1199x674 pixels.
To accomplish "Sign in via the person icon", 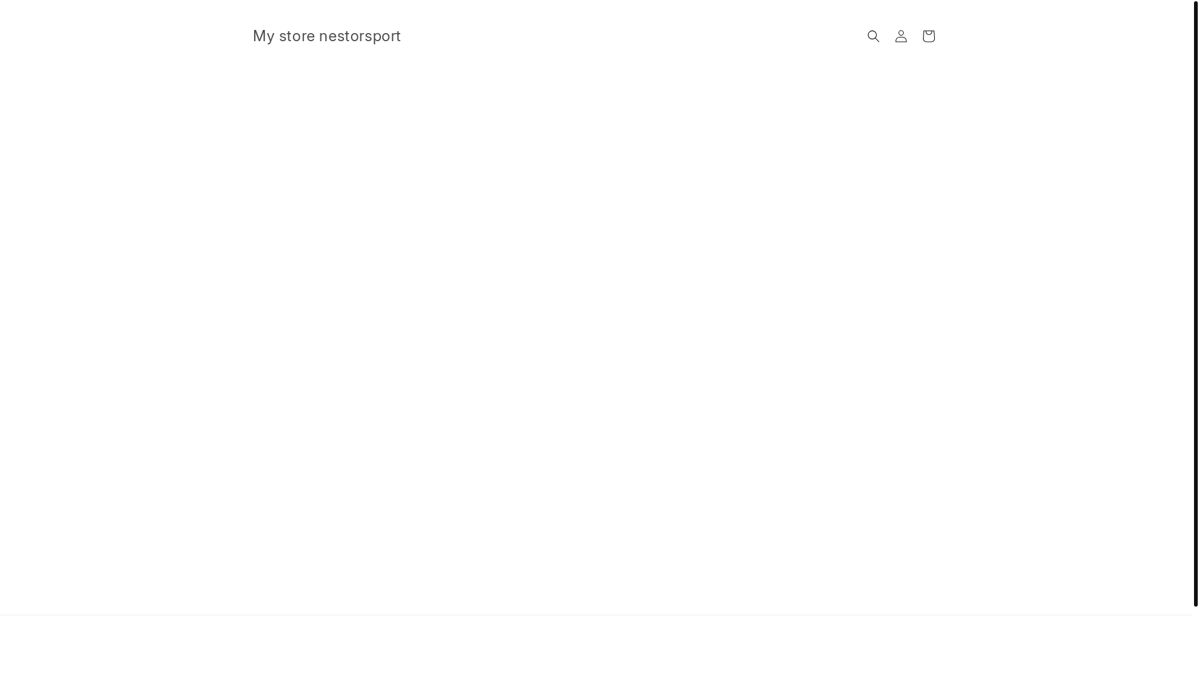I will [900, 36].
